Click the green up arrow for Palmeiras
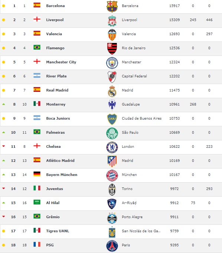This screenshot has height=253, width=222. coord(4,132)
